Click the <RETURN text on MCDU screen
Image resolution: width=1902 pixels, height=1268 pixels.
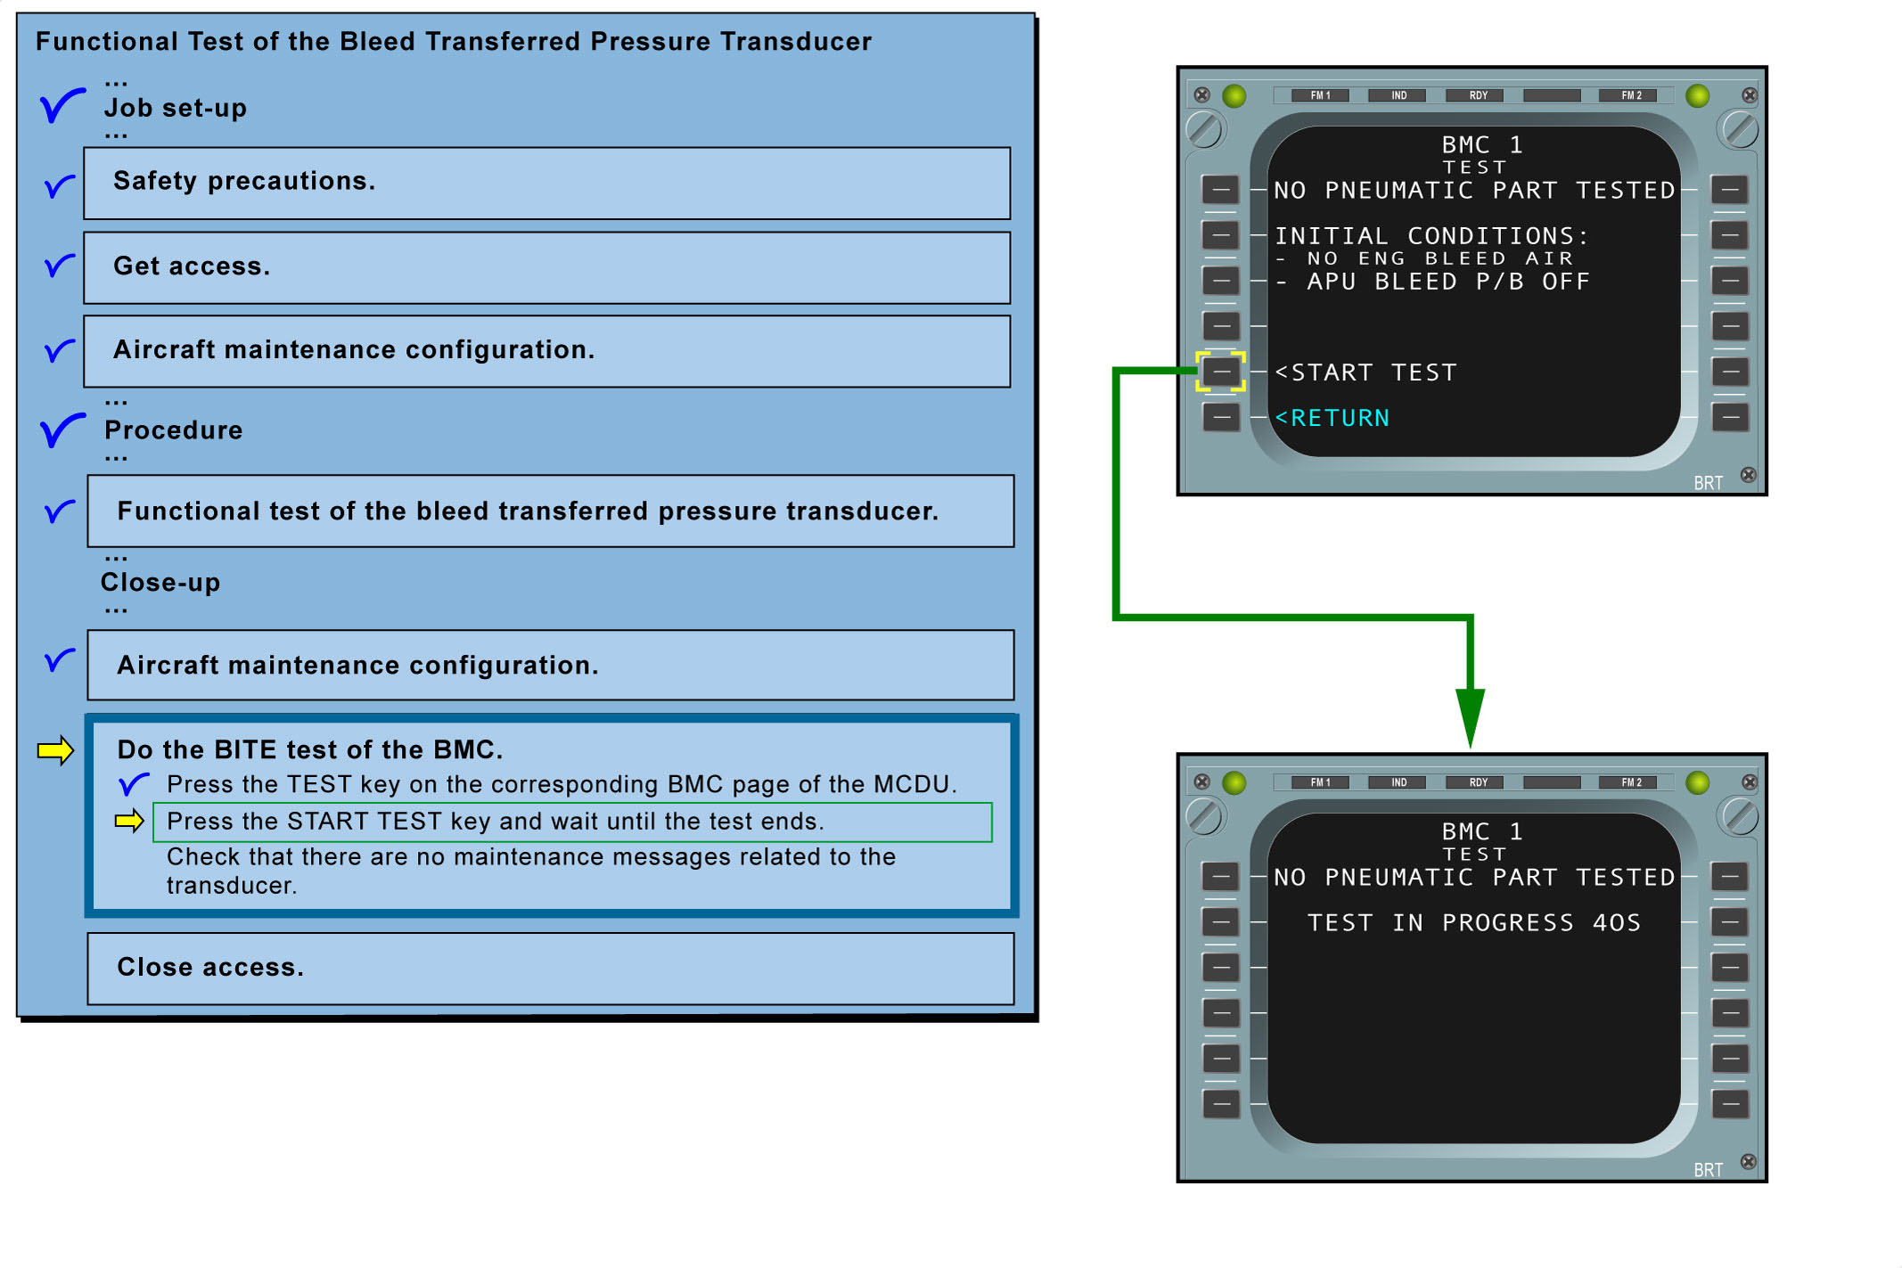1332,418
